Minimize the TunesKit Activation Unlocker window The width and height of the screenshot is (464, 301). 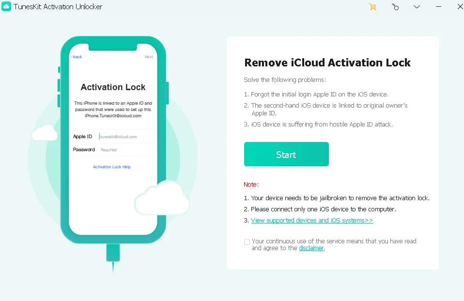point(438,7)
